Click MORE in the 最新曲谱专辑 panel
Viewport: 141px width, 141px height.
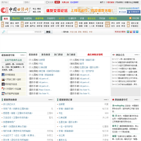coord(23,55)
